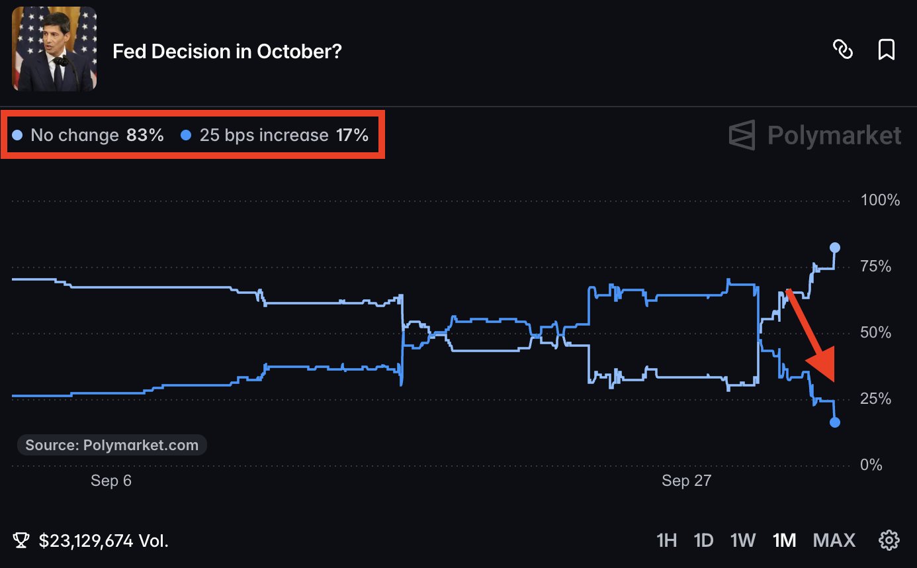Select the 1D time range
Screen dimensions: 917x568
[x=703, y=540]
